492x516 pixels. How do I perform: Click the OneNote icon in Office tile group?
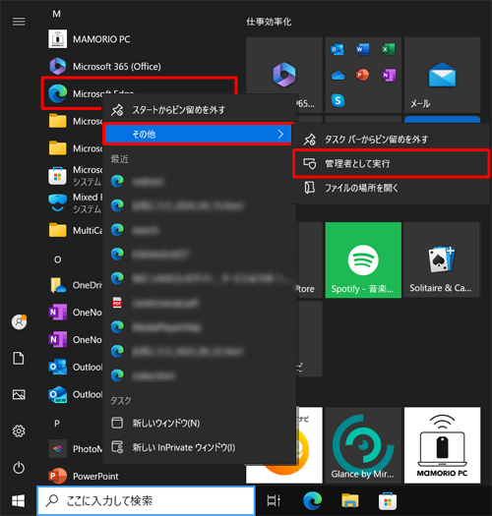tap(389, 75)
